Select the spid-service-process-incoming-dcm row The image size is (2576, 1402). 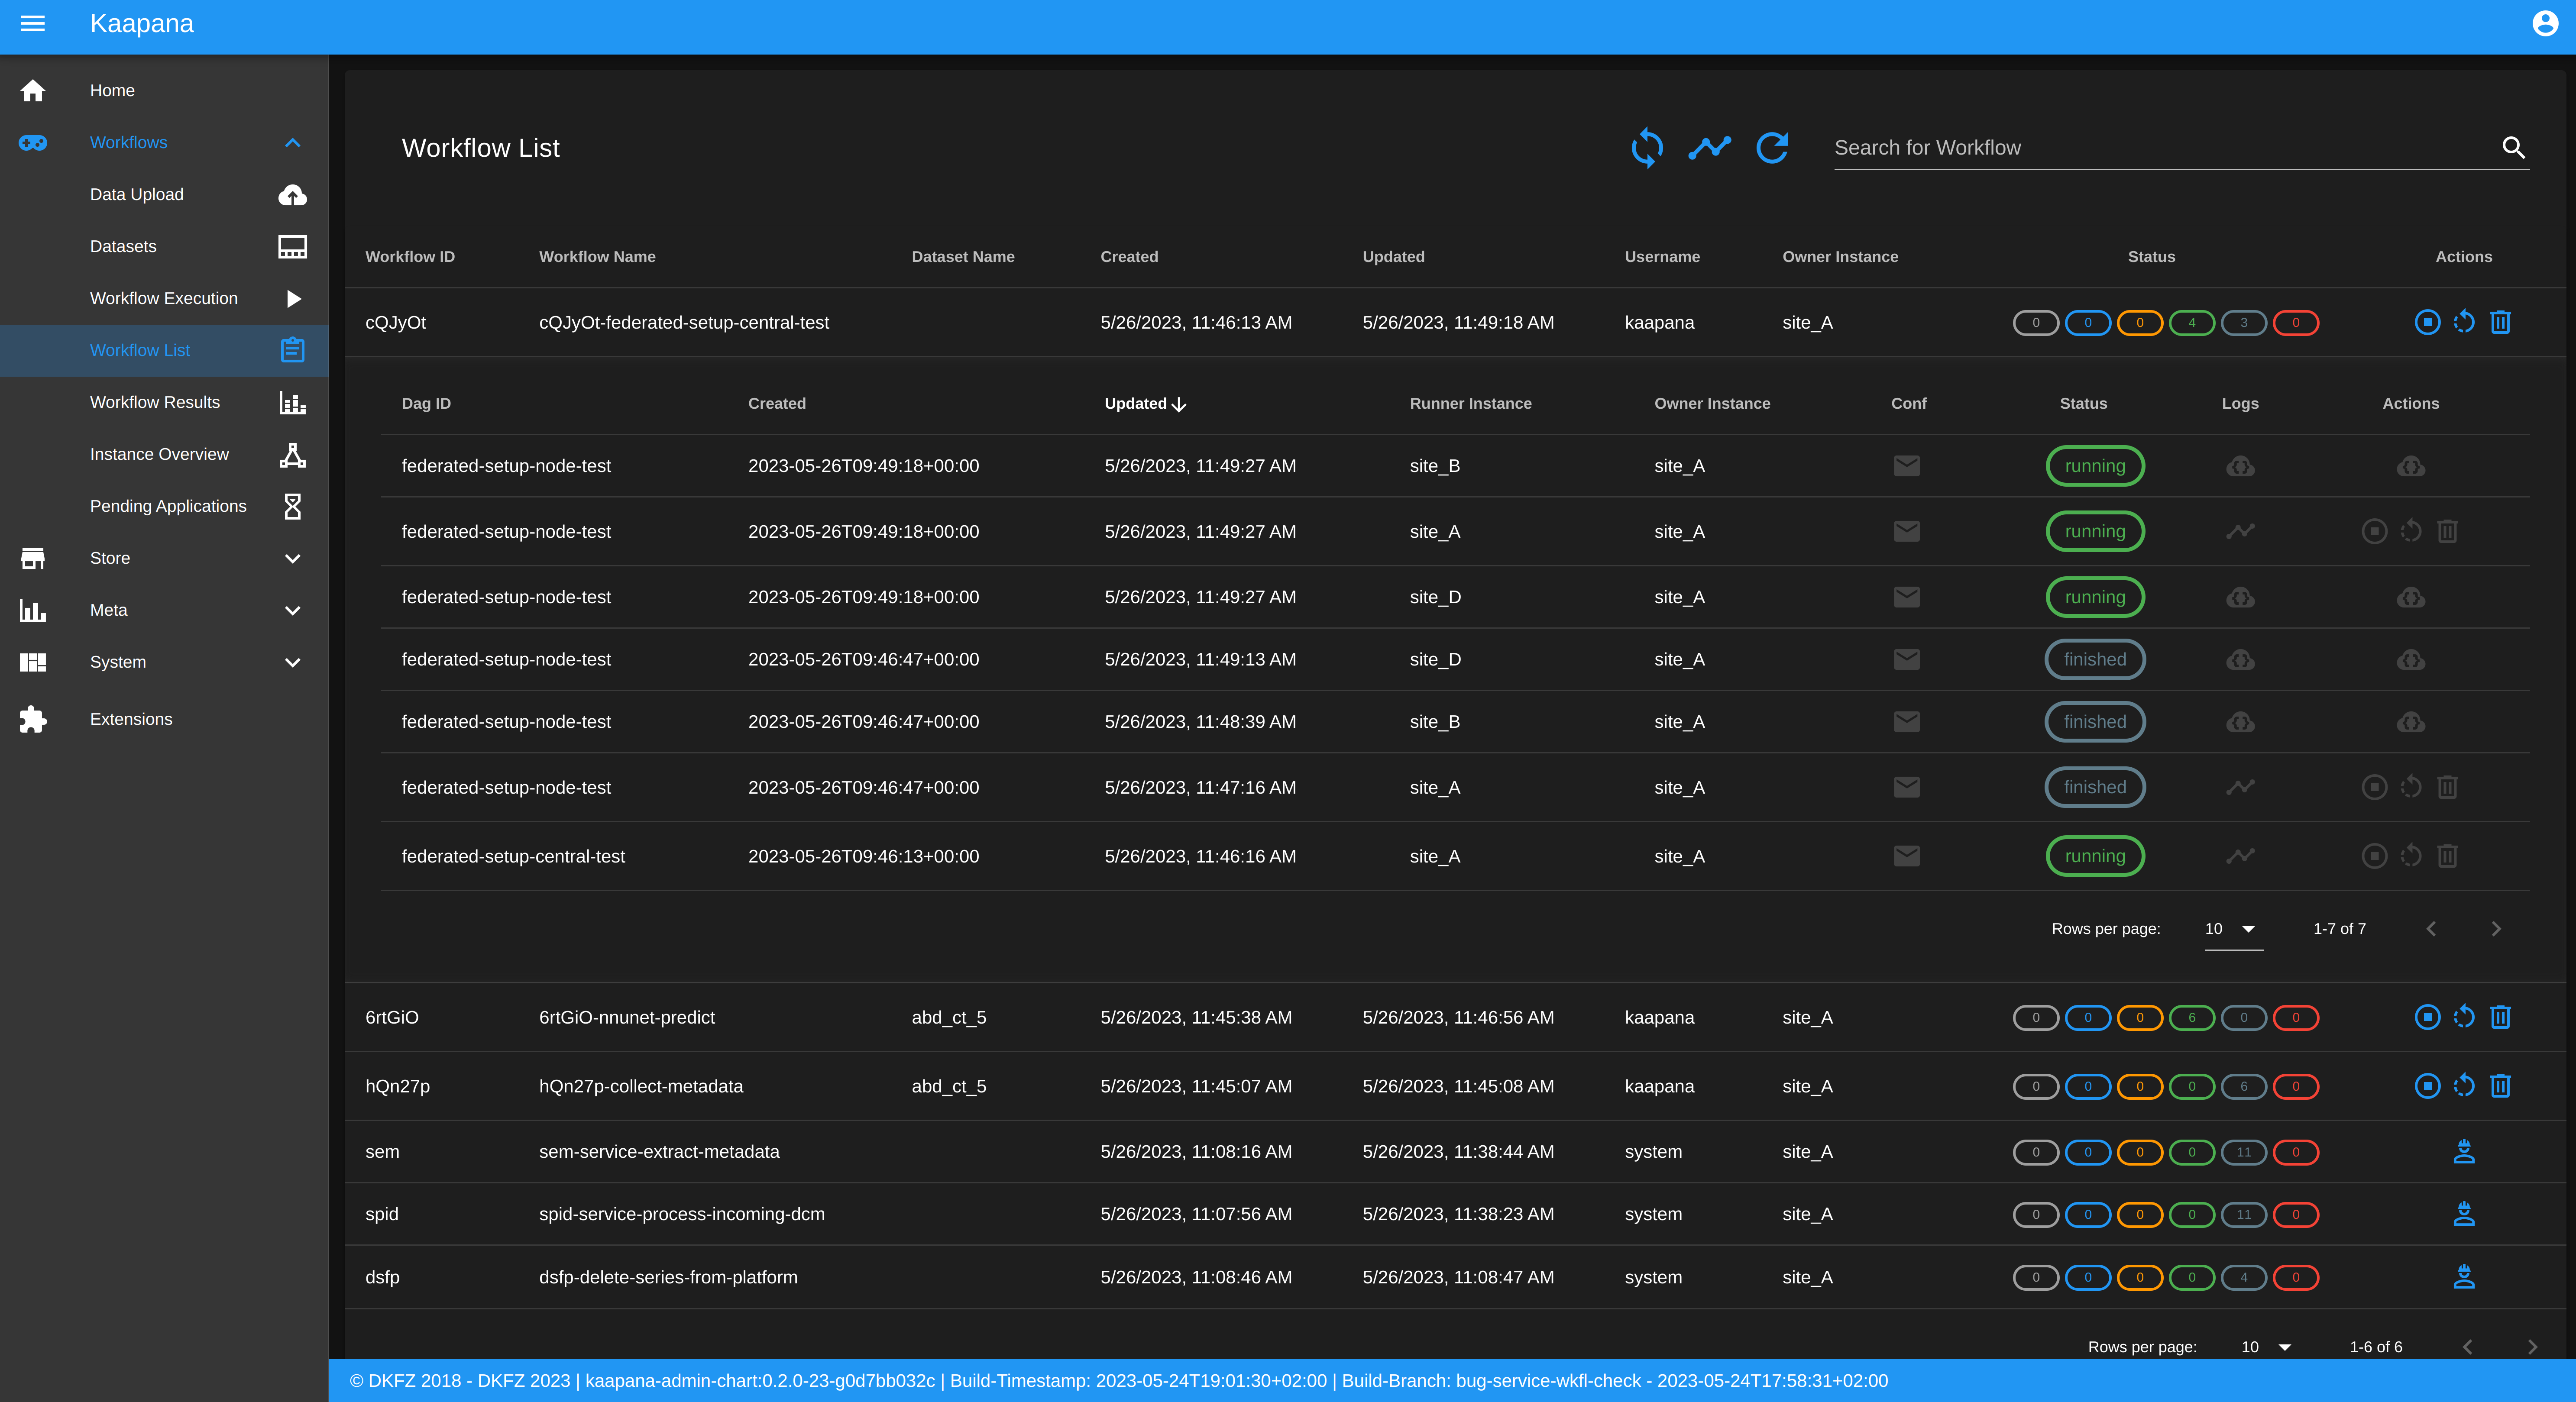point(1455,1215)
